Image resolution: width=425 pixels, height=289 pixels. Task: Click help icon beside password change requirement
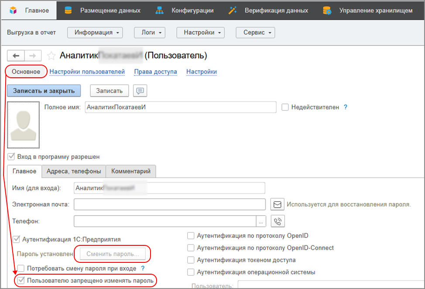(x=143, y=268)
